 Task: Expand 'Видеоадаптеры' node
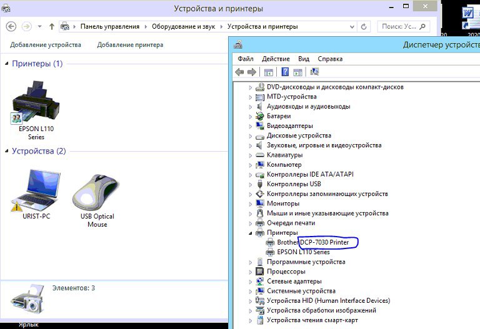(251, 127)
